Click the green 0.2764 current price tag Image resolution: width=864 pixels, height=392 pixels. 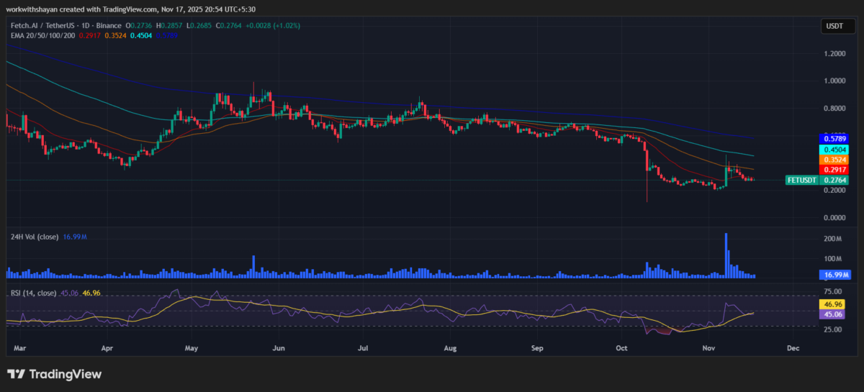[835, 180]
